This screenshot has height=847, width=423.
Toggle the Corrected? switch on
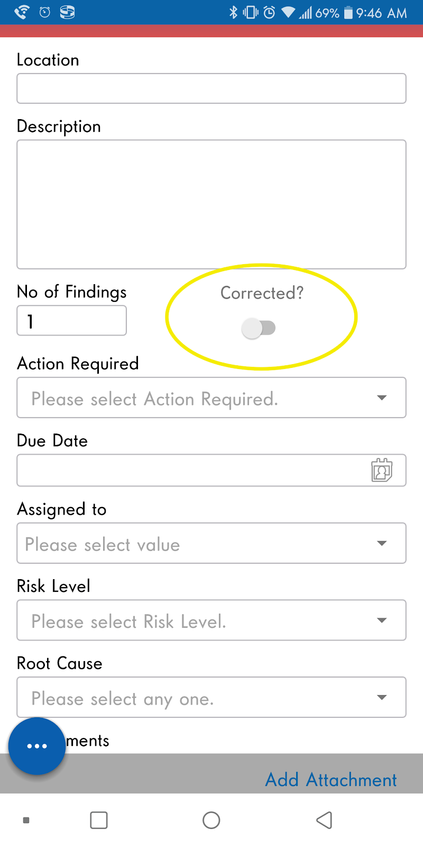(259, 328)
